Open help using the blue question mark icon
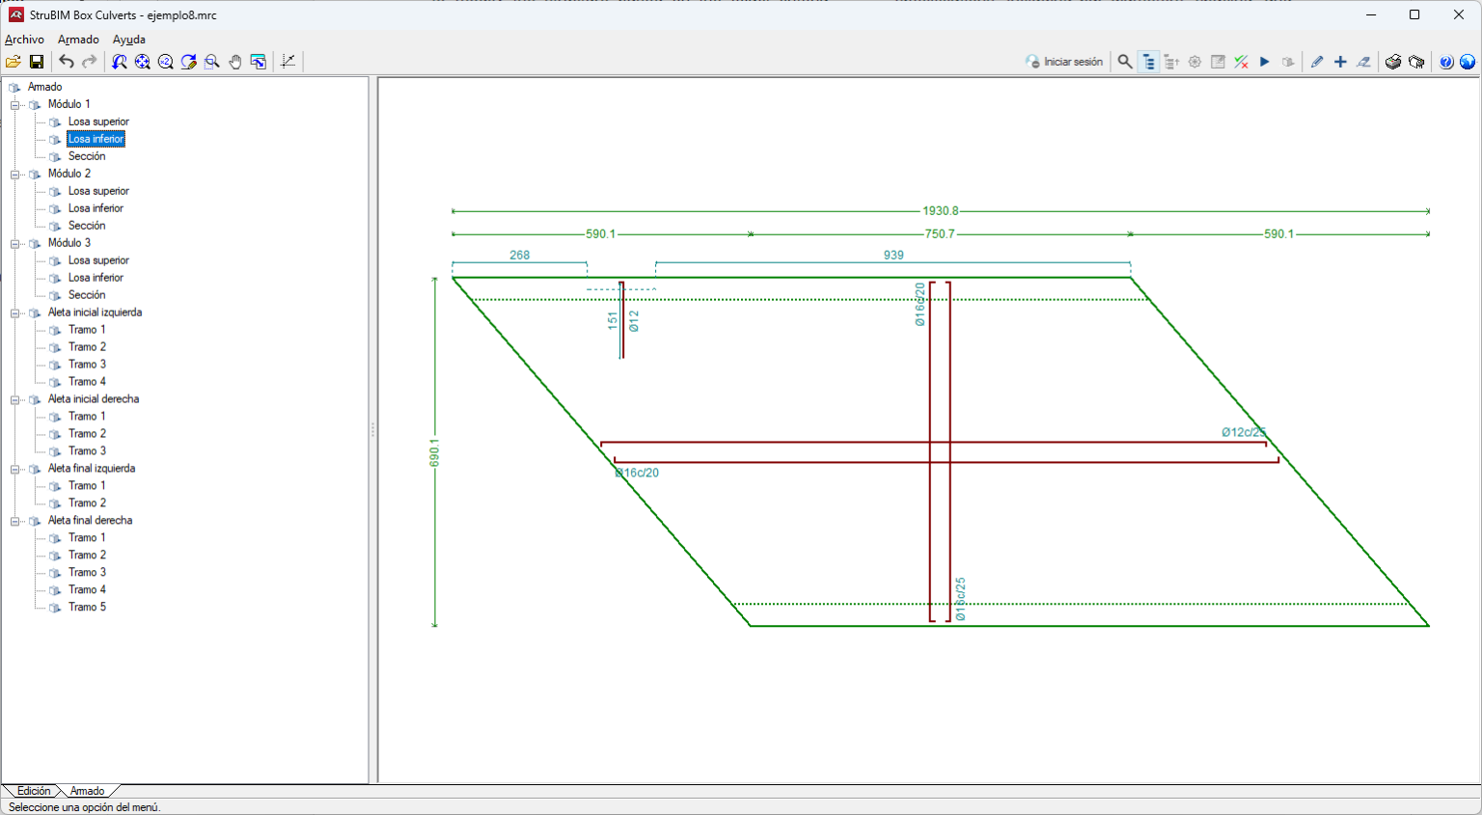This screenshot has width=1482, height=815. pos(1446,61)
